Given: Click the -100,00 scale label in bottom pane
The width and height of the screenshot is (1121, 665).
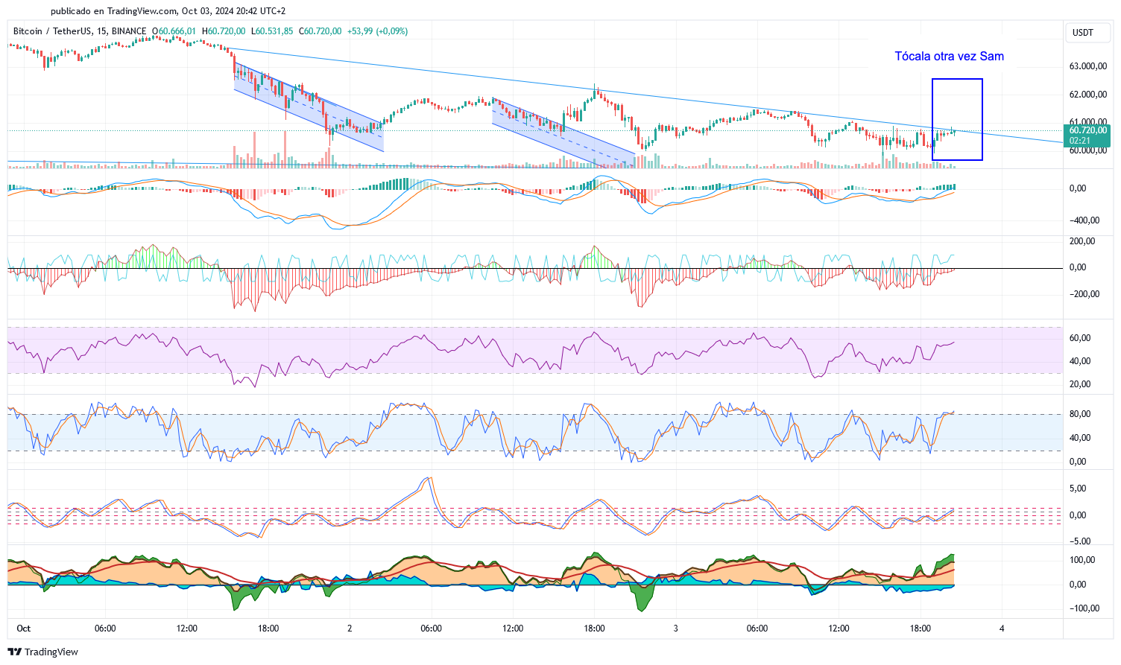Looking at the screenshot, I should (x=1084, y=608).
